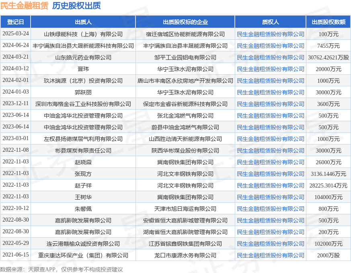This screenshot has width=351, height=273.
Task: Select 江苏省镔鑫钢铁集团有限公司 cell
Action: [185, 244]
